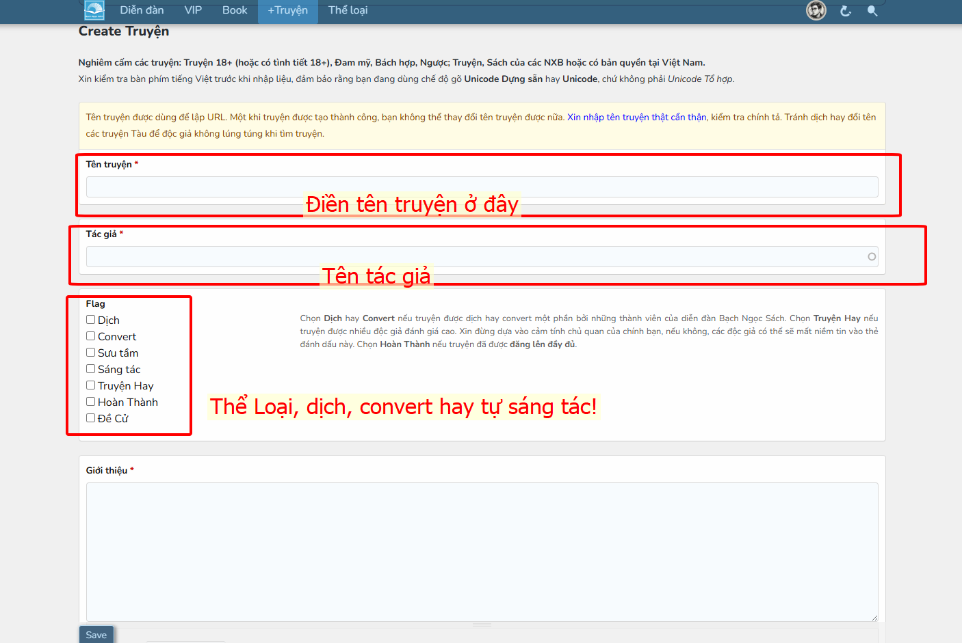Mark the Truyện Hay checkbox
The image size is (962, 643).
pos(90,385)
